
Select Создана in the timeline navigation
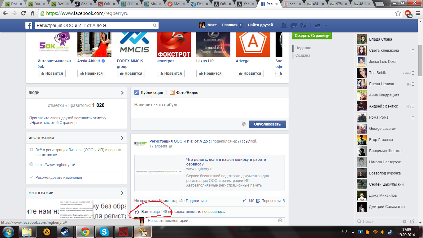point(303,55)
